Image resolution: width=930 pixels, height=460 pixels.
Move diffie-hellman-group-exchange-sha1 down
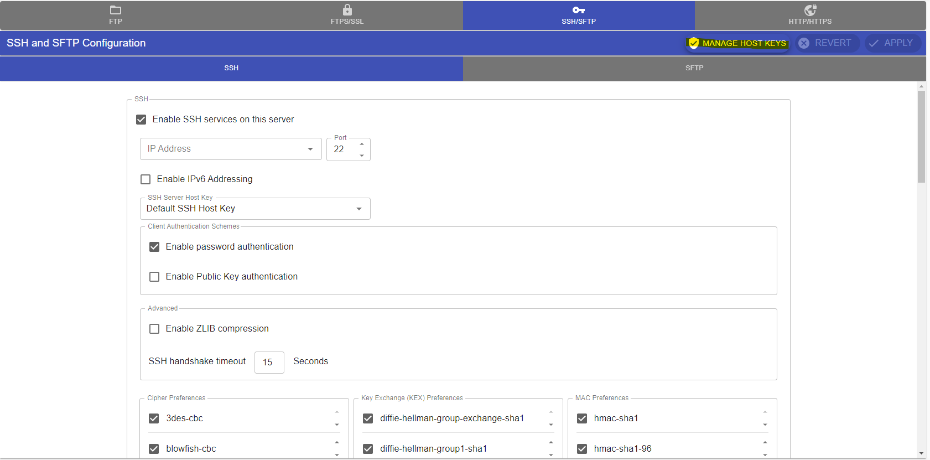551,425
